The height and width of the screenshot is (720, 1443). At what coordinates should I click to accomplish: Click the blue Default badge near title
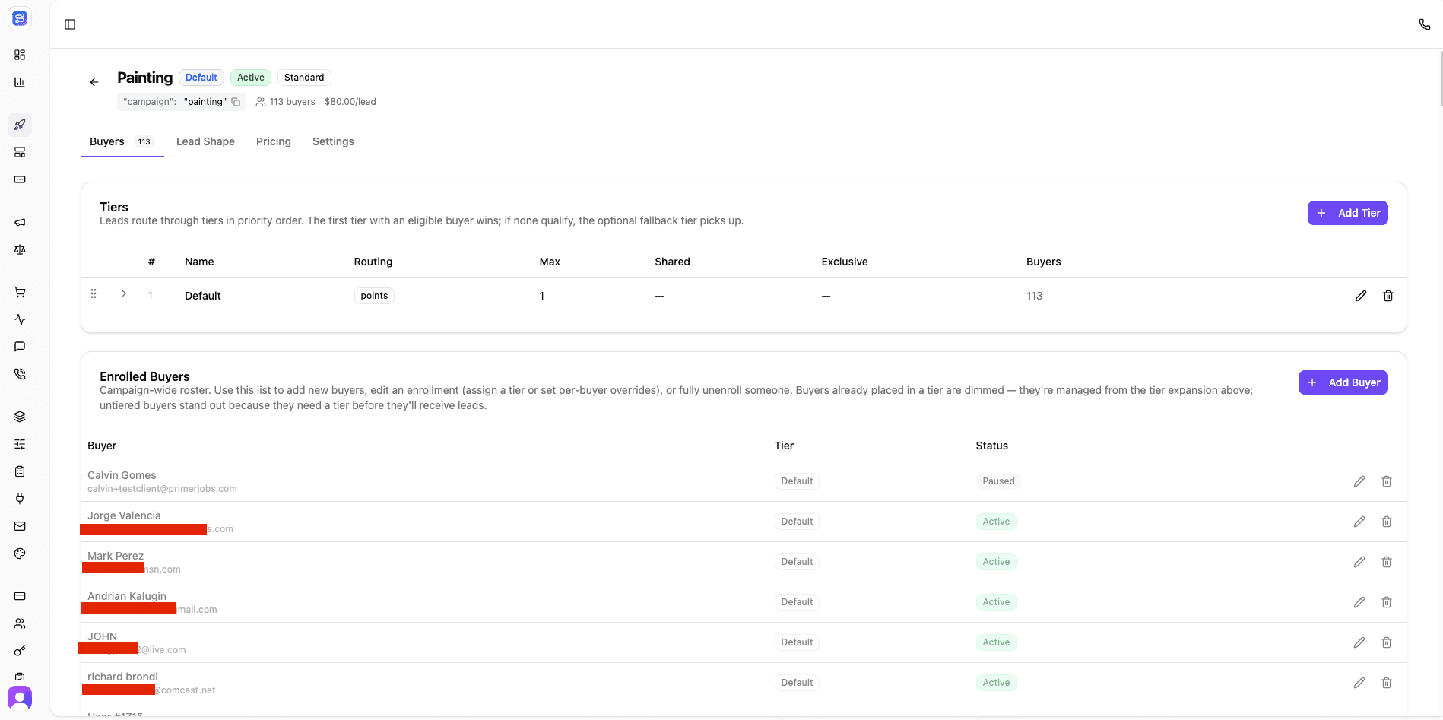pos(201,78)
